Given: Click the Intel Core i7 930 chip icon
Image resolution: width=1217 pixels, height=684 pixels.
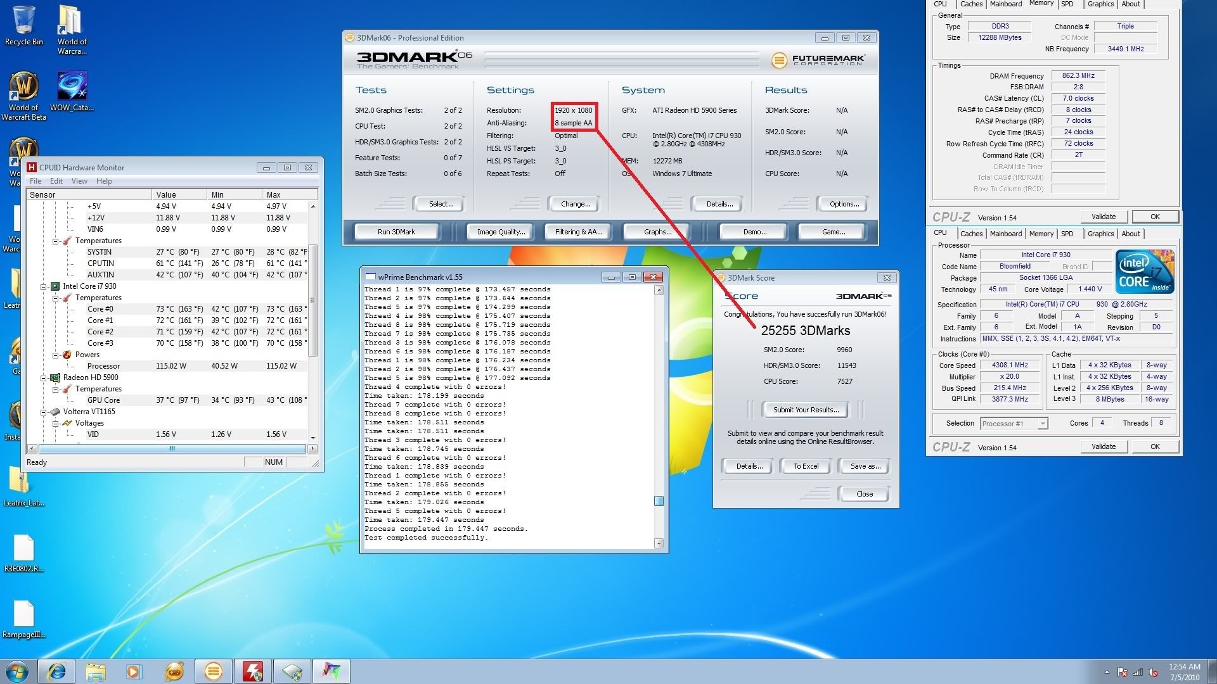Looking at the screenshot, I should tap(55, 286).
